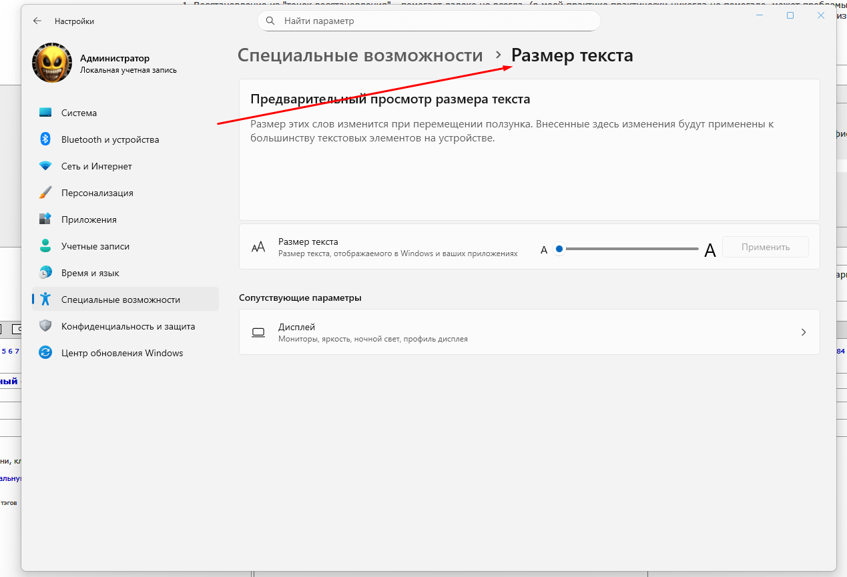Click the Конфиденциальность и защита shield icon
The height and width of the screenshot is (577, 847).
coord(45,326)
